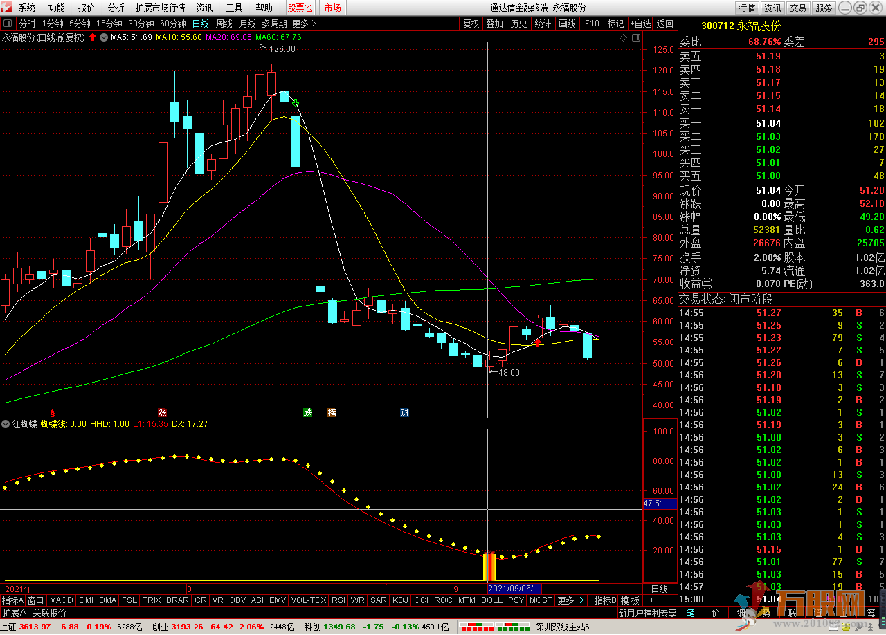Select the 日线 timeframe
The width and height of the screenshot is (886, 635).
201,24
